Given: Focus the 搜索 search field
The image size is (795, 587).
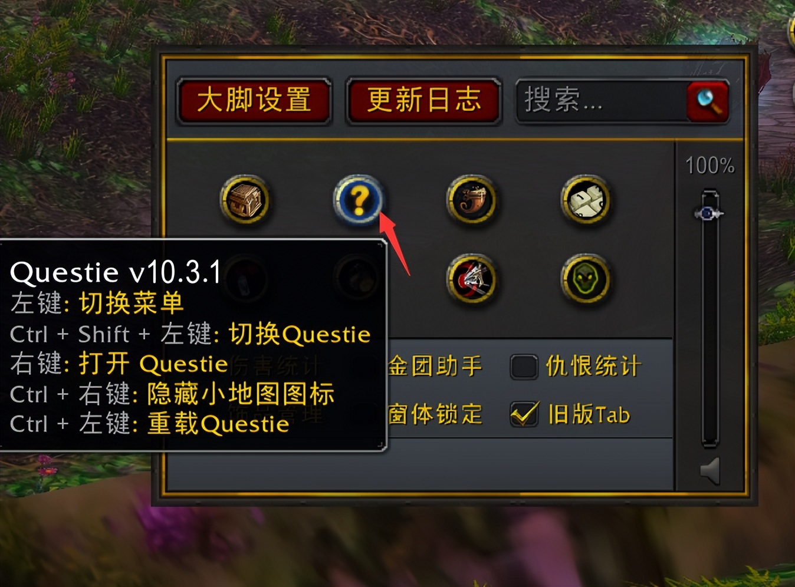Looking at the screenshot, I should coord(602,101).
